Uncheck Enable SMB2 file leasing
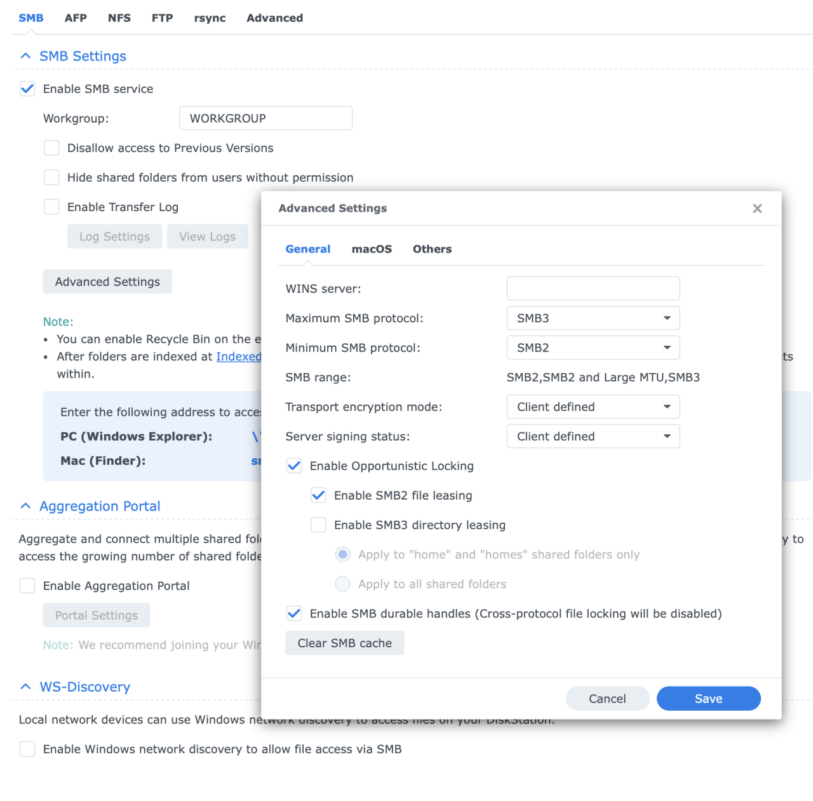 (318, 495)
